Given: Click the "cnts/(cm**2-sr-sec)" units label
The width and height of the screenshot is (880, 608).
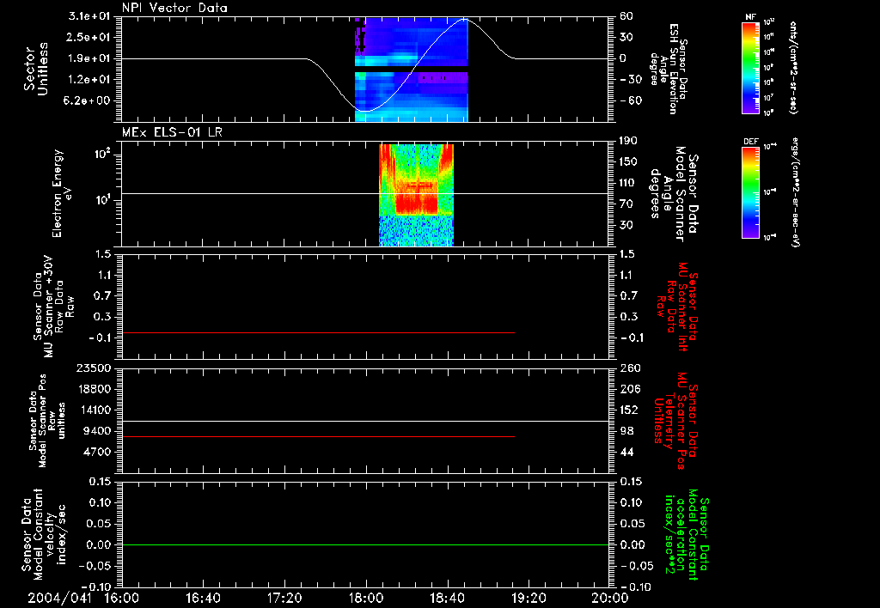Looking at the screenshot, I should tap(793, 67).
